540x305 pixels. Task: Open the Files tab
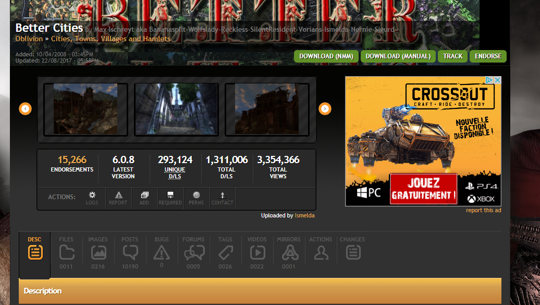66,253
